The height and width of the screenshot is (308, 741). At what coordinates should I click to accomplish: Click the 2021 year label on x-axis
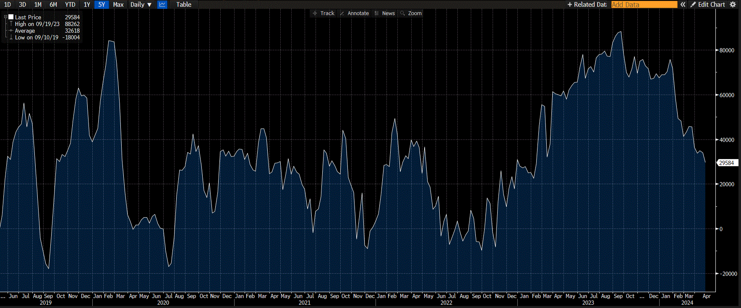click(305, 303)
